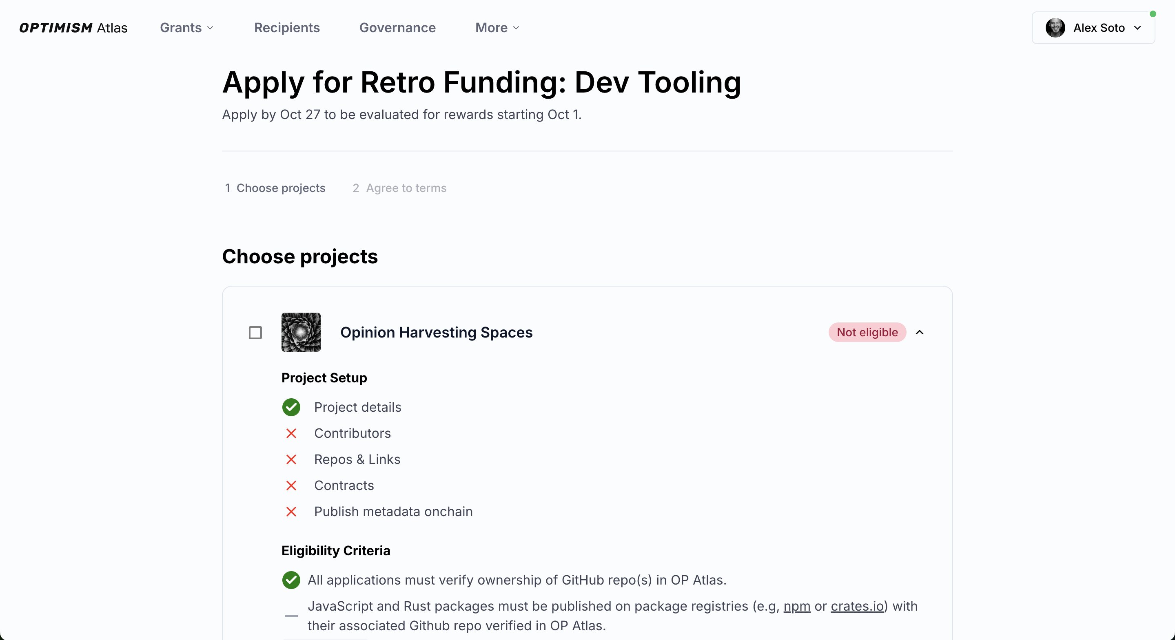1175x640 pixels.
Task: Follow the npm link
Action: [x=796, y=606]
